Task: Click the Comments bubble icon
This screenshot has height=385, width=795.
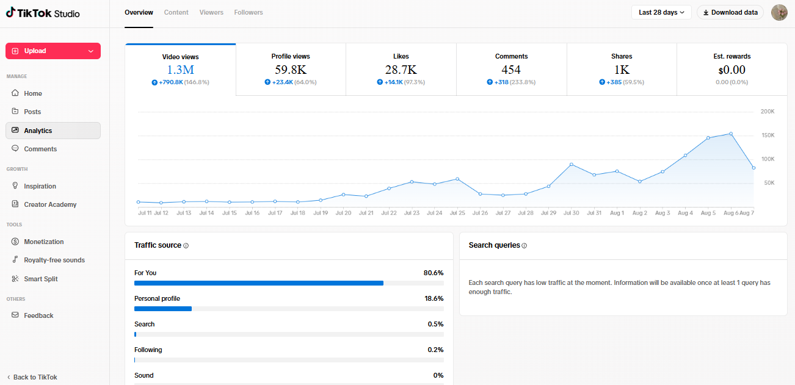Action: 15,149
